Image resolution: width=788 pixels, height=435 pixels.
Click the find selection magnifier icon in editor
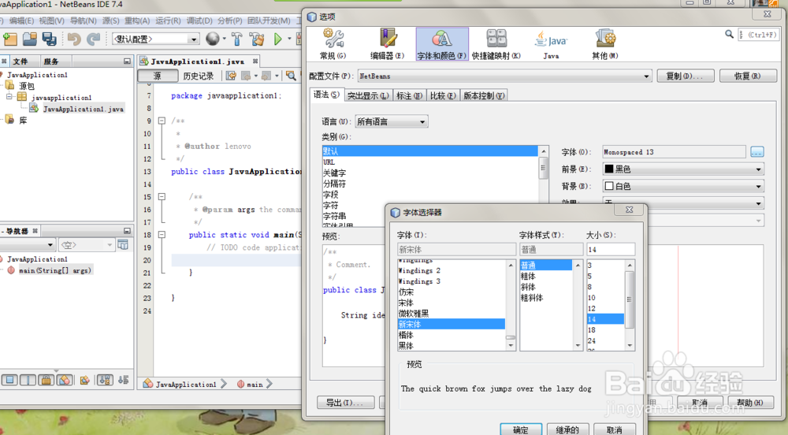291,76
